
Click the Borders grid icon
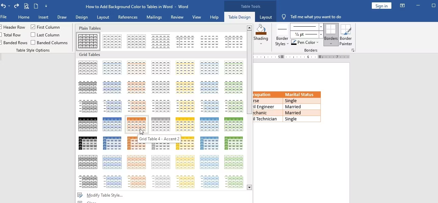331,29
